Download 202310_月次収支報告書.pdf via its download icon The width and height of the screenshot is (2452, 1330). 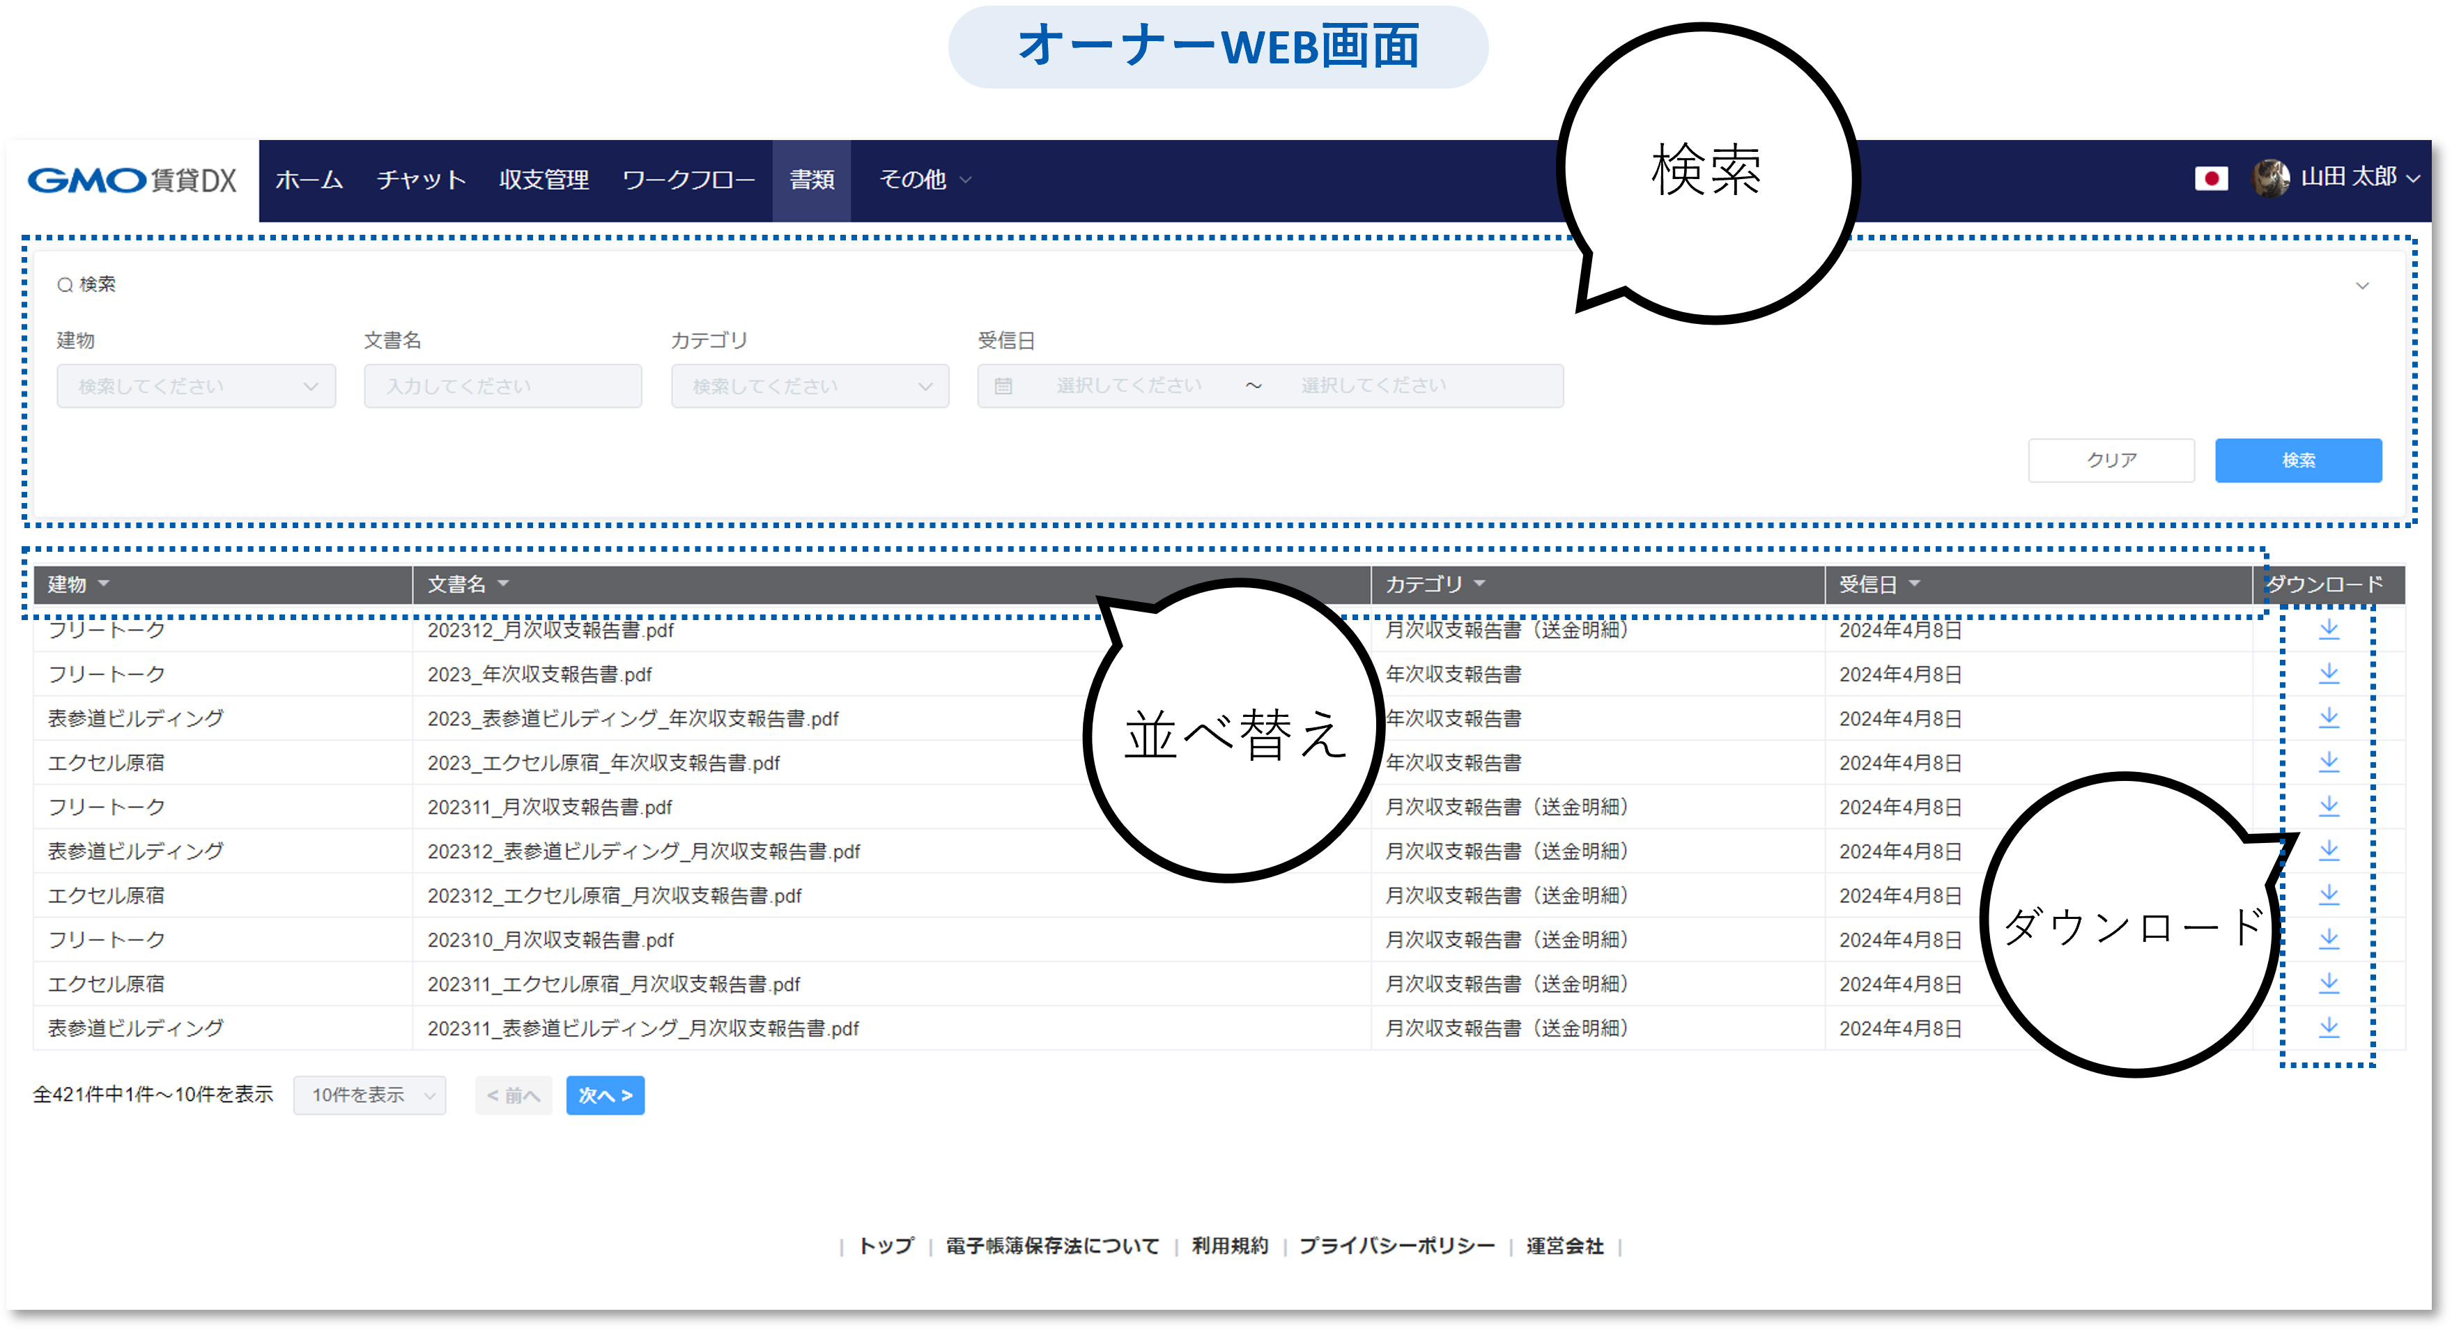point(2328,938)
